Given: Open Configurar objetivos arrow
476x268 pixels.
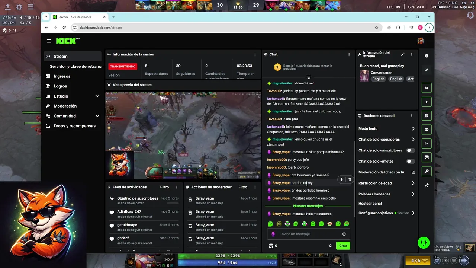Looking at the screenshot, I should [413, 213].
